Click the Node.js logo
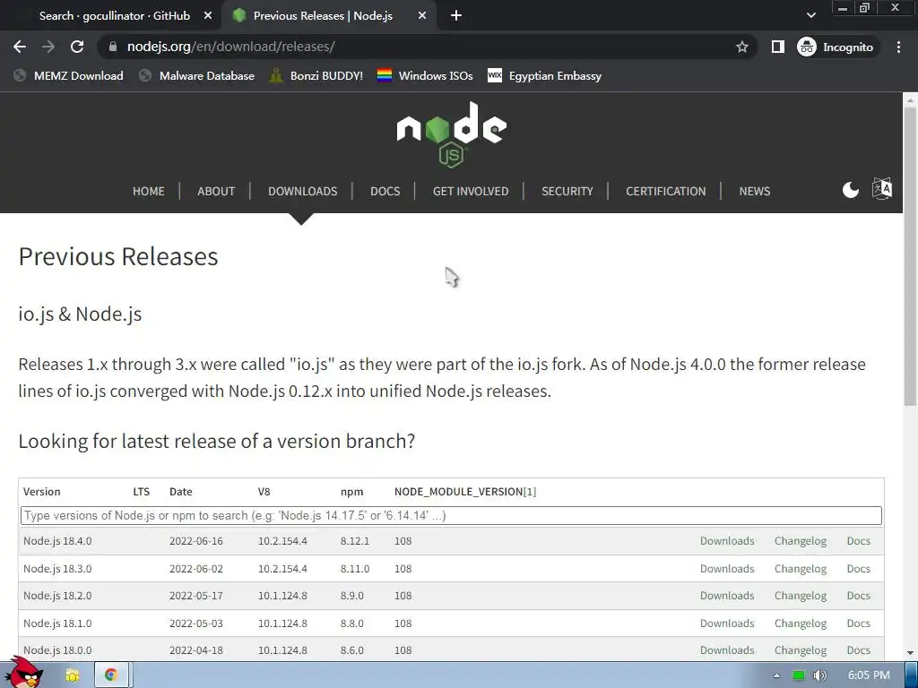The image size is (918, 688). (x=452, y=135)
